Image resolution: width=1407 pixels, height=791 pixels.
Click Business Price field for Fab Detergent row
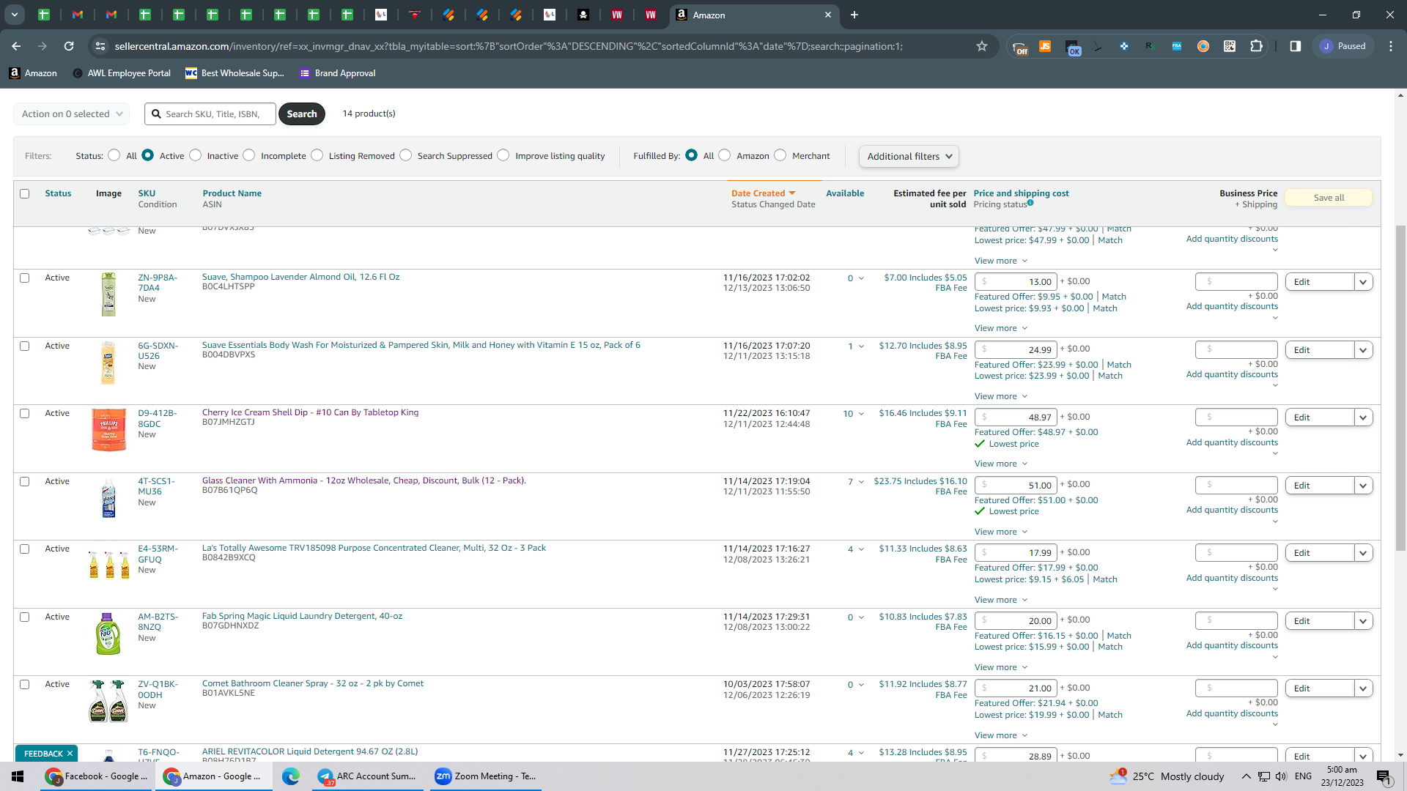click(x=1236, y=620)
